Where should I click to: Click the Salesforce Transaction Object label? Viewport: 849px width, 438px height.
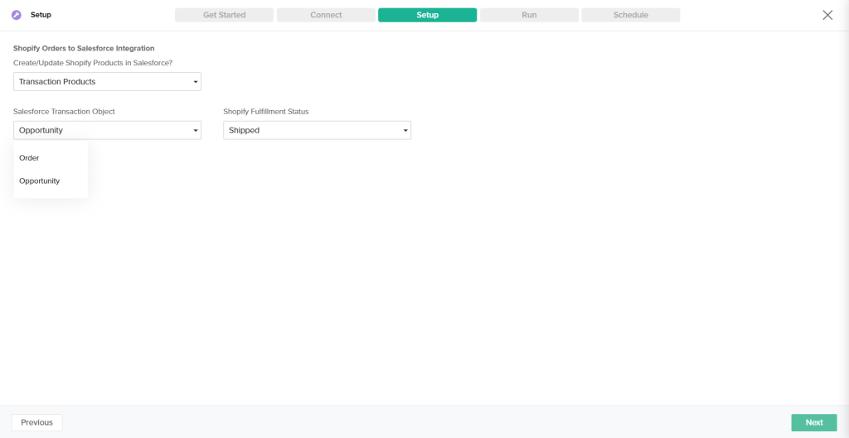pyautogui.click(x=65, y=112)
